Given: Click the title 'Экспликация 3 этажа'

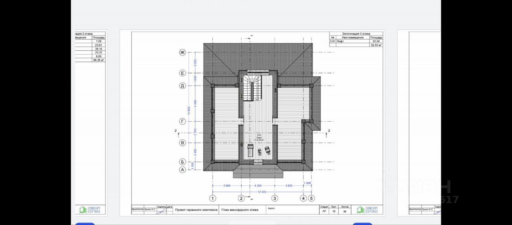Looking at the screenshot, I should [356, 34].
